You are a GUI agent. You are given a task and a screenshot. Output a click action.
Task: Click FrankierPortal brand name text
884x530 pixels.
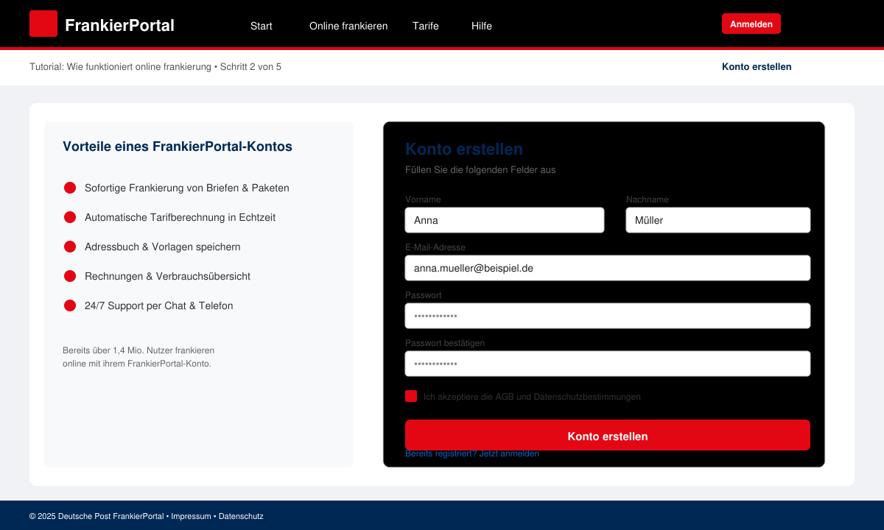click(119, 25)
